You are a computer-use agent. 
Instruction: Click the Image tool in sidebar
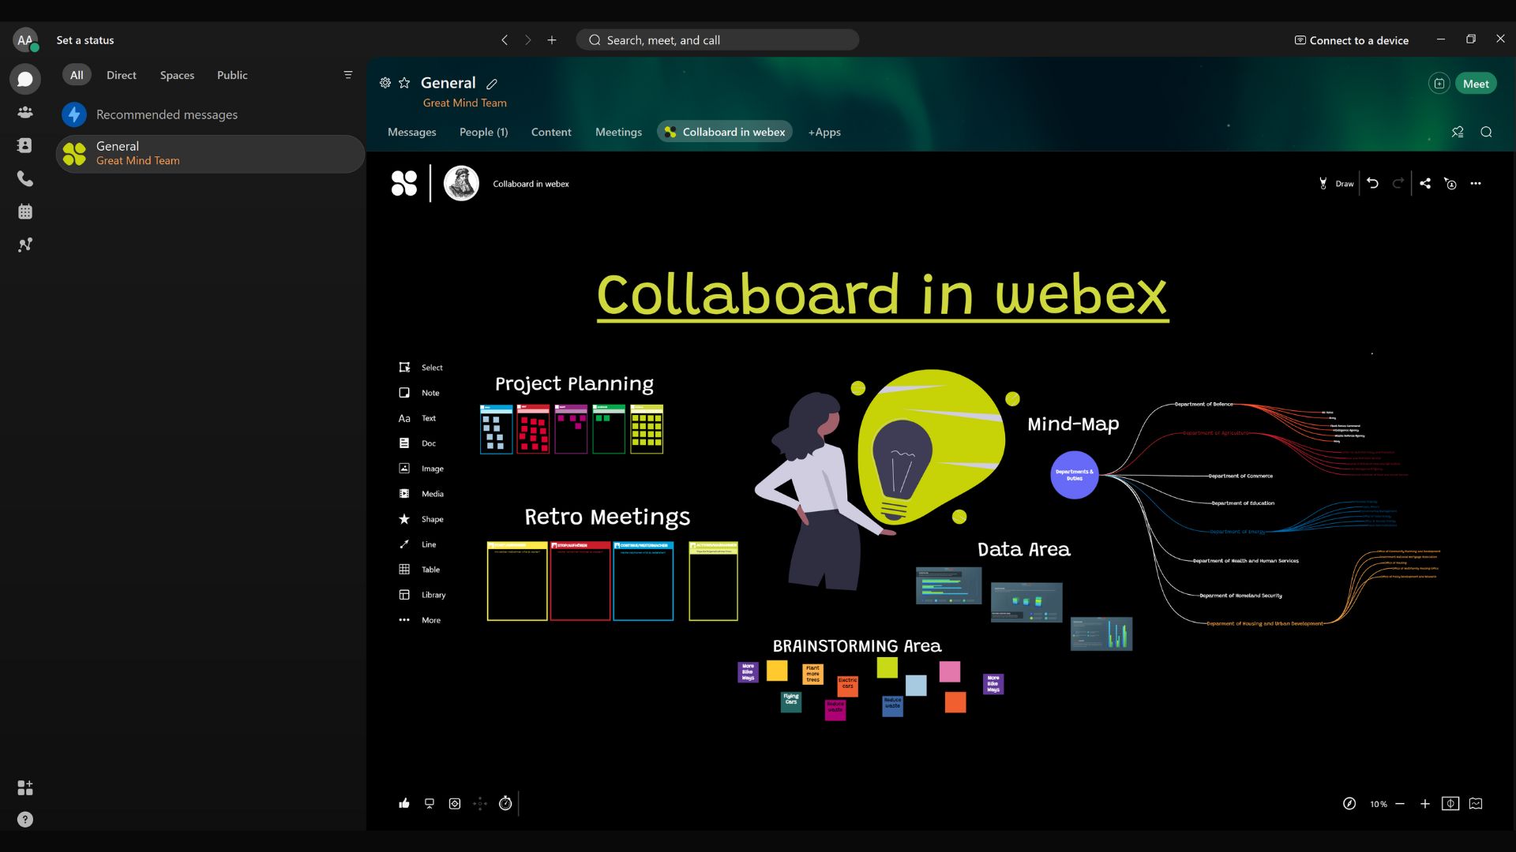click(x=421, y=468)
